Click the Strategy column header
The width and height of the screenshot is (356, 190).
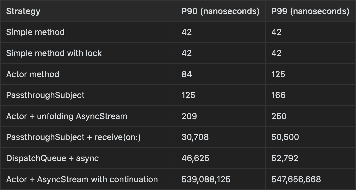tap(23, 11)
